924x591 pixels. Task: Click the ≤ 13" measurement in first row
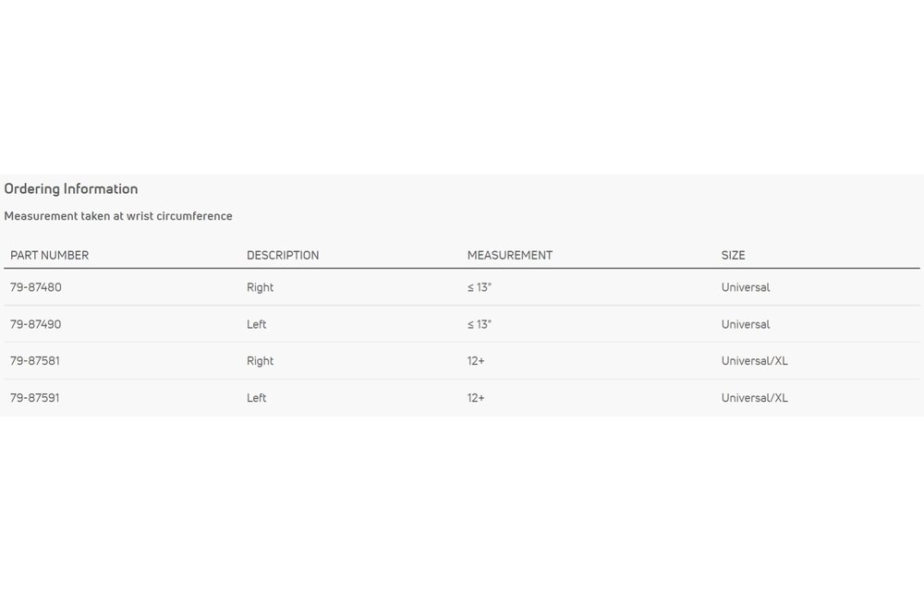pyautogui.click(x=480, y=287)
